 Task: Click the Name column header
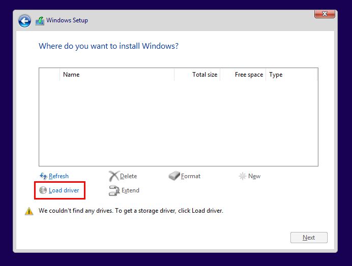click(71, 75)
